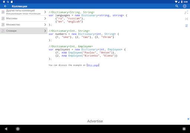
Task: Select the Массивы list item
Action: (x=24, y=18)
